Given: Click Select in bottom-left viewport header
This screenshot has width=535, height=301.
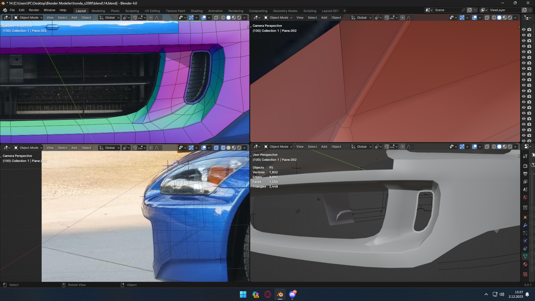Looking at the screenshot, I should (x=62, y=148).
